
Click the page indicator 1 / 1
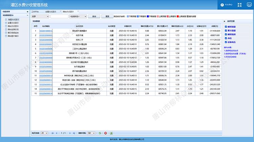[63, 133]
